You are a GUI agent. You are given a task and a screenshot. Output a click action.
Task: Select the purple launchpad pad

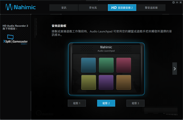[x=106, y=82]
